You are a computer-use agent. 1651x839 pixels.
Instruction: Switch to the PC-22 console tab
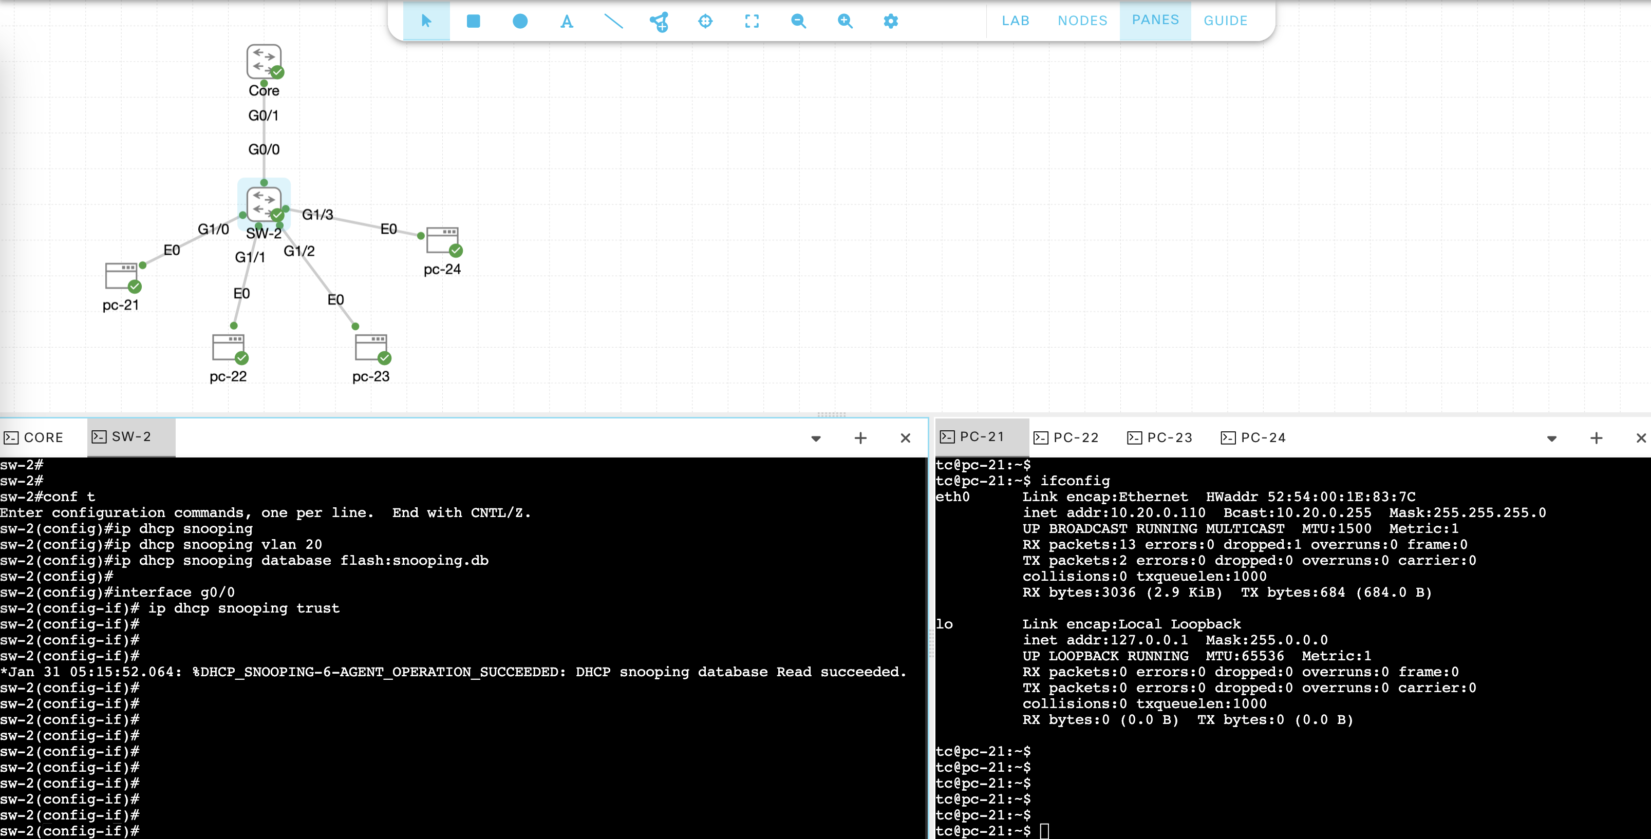(x=1067, y=437)
